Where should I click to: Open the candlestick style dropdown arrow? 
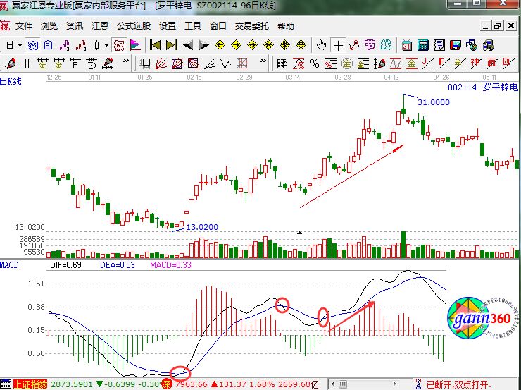[107, 45]
